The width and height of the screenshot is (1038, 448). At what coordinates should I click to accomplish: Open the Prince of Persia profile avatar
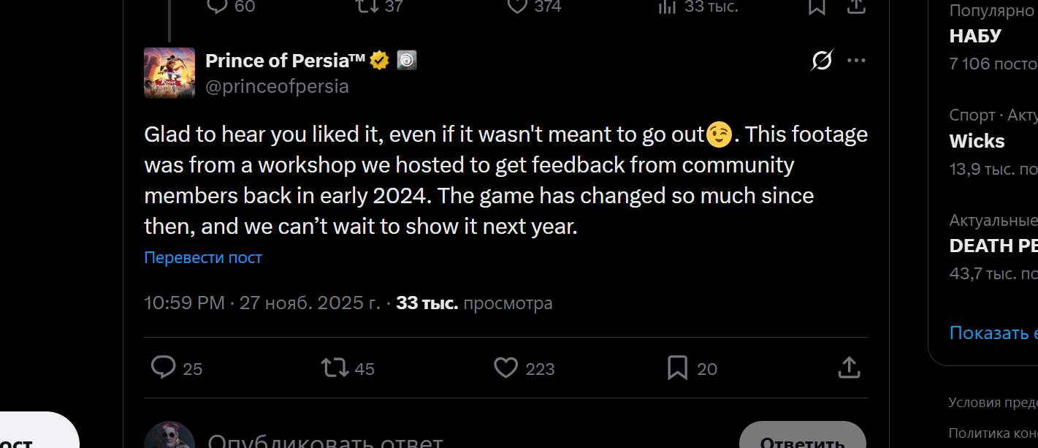pyautogui.click(x=169, y=73)
